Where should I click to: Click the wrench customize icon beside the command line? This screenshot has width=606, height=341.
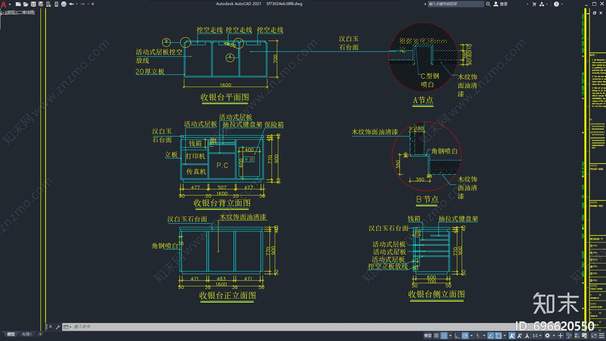point(58,327)
